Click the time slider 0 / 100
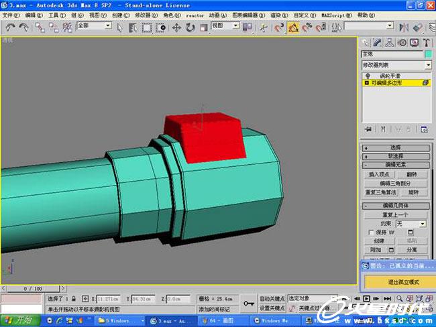Viewport: 436px width, 327px height. point(33,289)
